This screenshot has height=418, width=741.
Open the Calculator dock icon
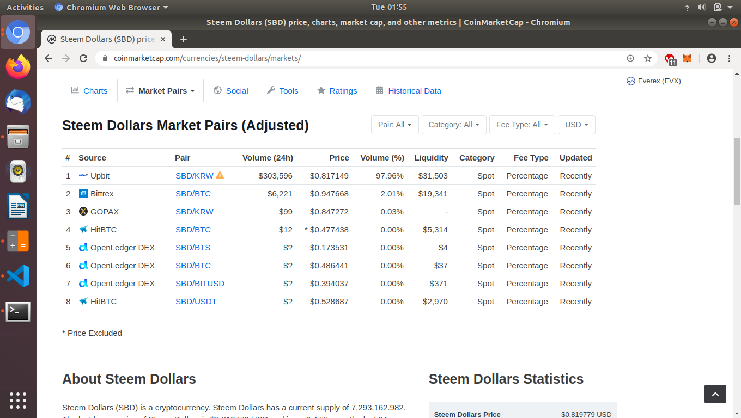18,241
